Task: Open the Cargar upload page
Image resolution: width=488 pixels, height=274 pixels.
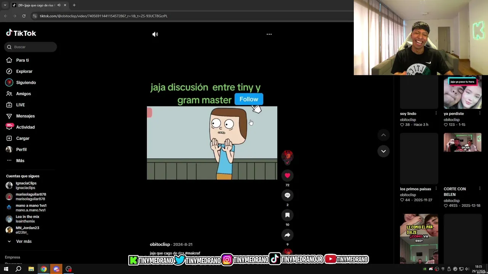Action: coord(18,138)
